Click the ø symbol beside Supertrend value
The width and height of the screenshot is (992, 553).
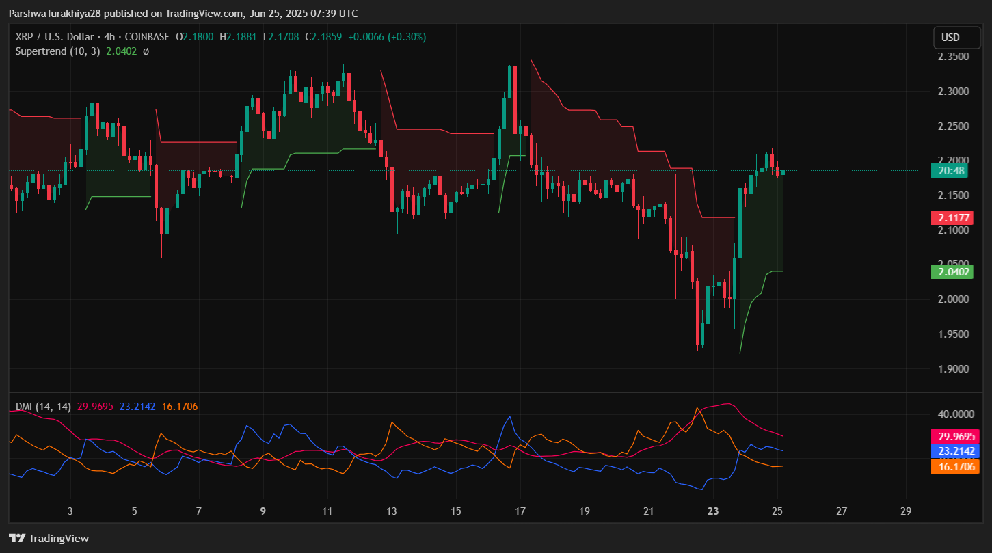click(x=146, y=51)
